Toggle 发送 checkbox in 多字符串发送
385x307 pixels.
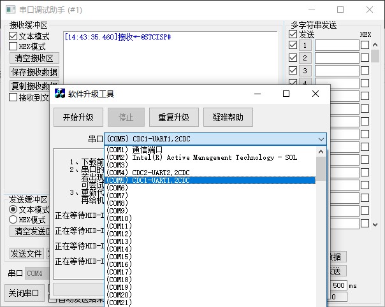[x=293, y=34]
